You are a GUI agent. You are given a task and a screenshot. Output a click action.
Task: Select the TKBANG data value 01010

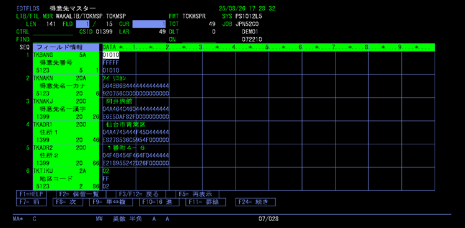click(111, 55)
